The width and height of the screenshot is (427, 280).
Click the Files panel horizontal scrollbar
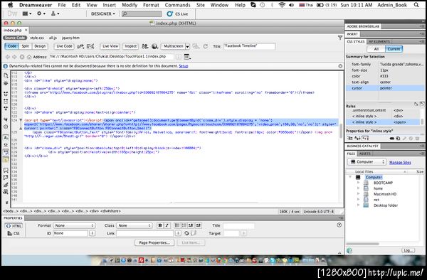click(363, 244)
